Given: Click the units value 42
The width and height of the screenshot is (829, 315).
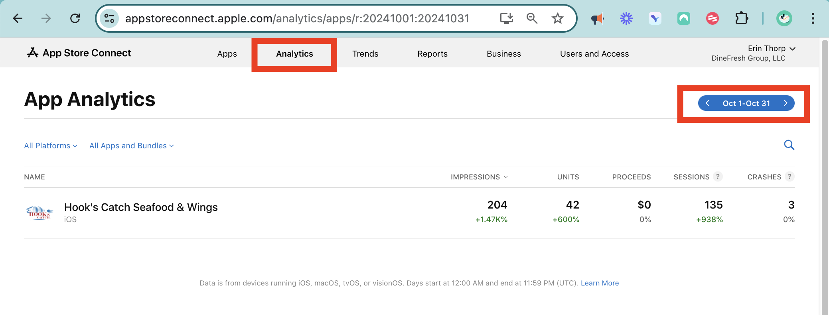Looking at the screenshot, I should [x=572, y=205].
